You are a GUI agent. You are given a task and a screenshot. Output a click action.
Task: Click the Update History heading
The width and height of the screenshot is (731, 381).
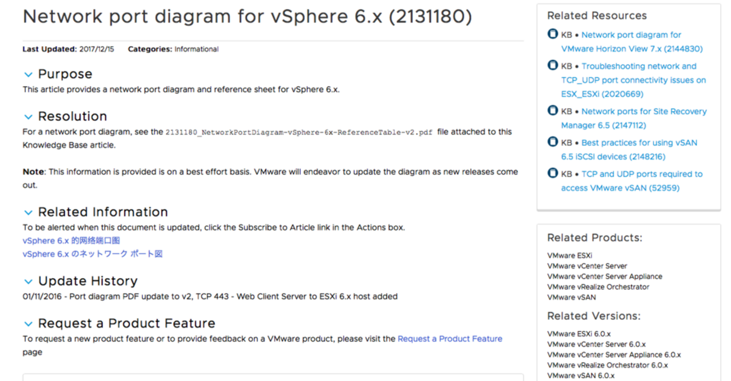point(87,281)
